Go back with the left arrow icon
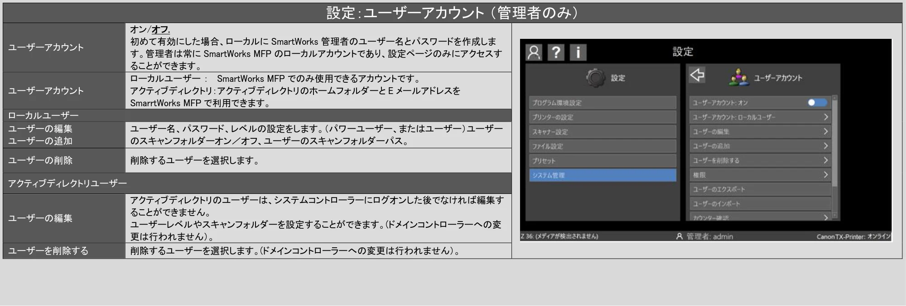 click(x=697, y=75)
